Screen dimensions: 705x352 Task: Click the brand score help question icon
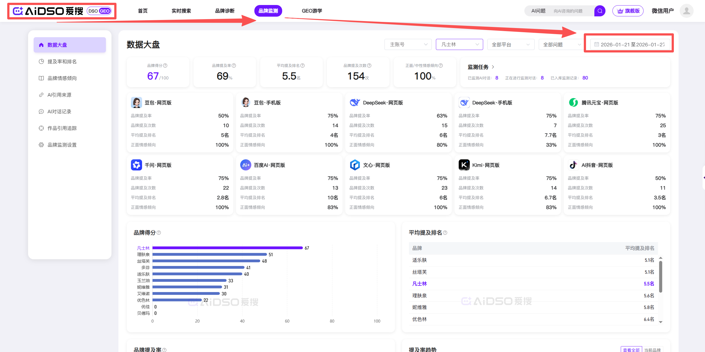(165, 66)
